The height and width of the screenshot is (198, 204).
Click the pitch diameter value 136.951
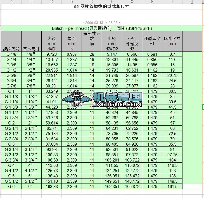tap(112, 176)
